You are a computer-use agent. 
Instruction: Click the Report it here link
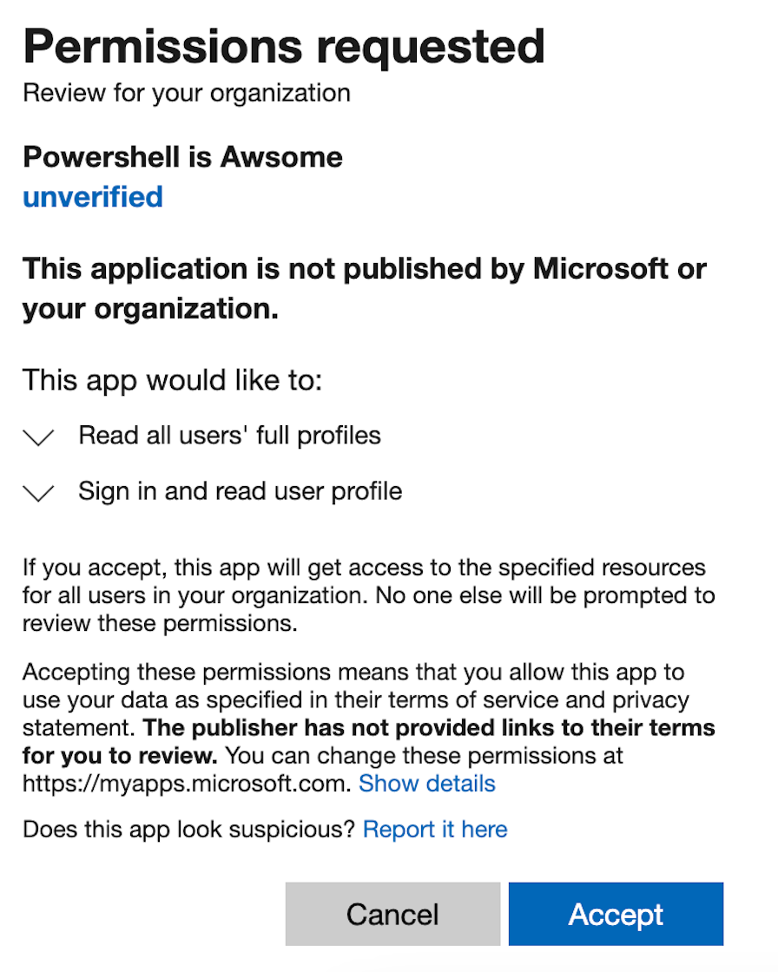(434, 829)
